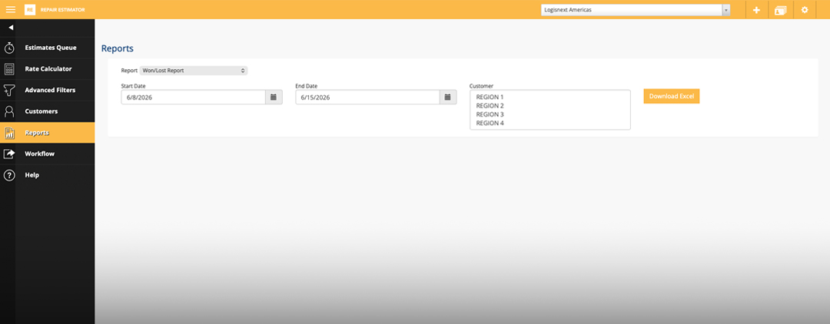Open the Workflow menu item
830x324 pixels.
pos(40,154)
